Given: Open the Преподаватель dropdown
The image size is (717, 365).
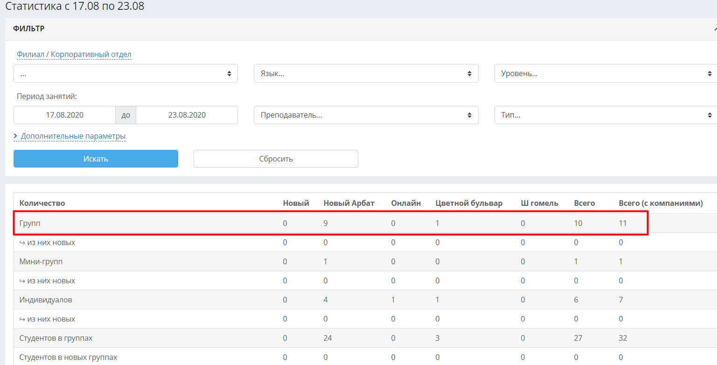Looking at the screenshot, I should [x=366, y=115].
